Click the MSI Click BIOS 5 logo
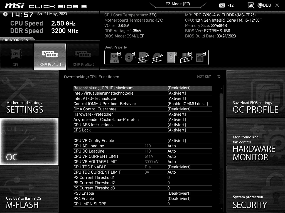 (46, 6)
